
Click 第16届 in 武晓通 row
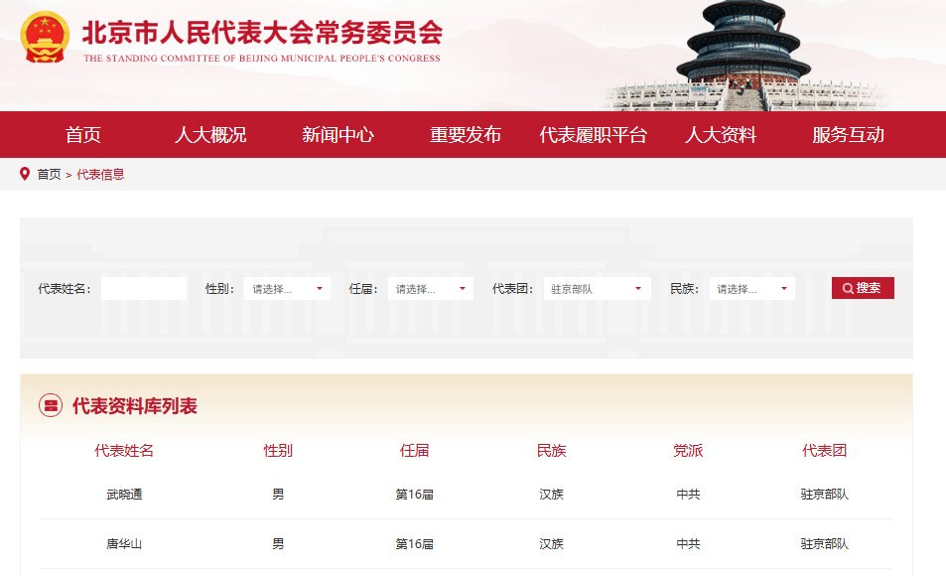coord(415,495)
